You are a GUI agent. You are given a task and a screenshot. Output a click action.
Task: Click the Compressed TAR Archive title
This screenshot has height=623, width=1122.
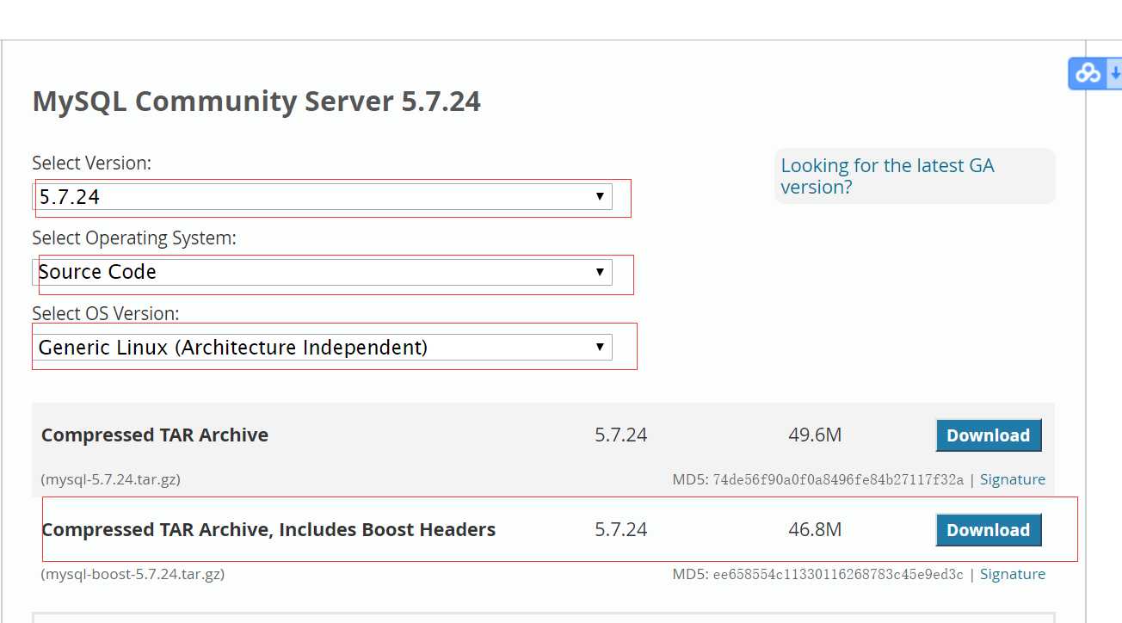(155, 435)
